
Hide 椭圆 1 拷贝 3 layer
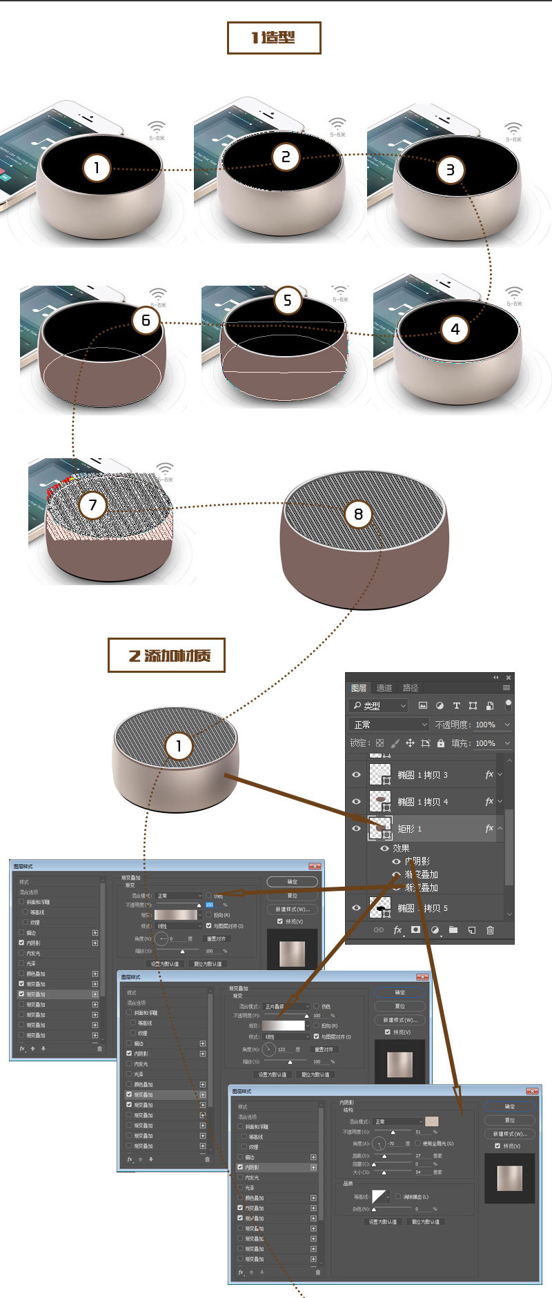[x=356, y=774]
